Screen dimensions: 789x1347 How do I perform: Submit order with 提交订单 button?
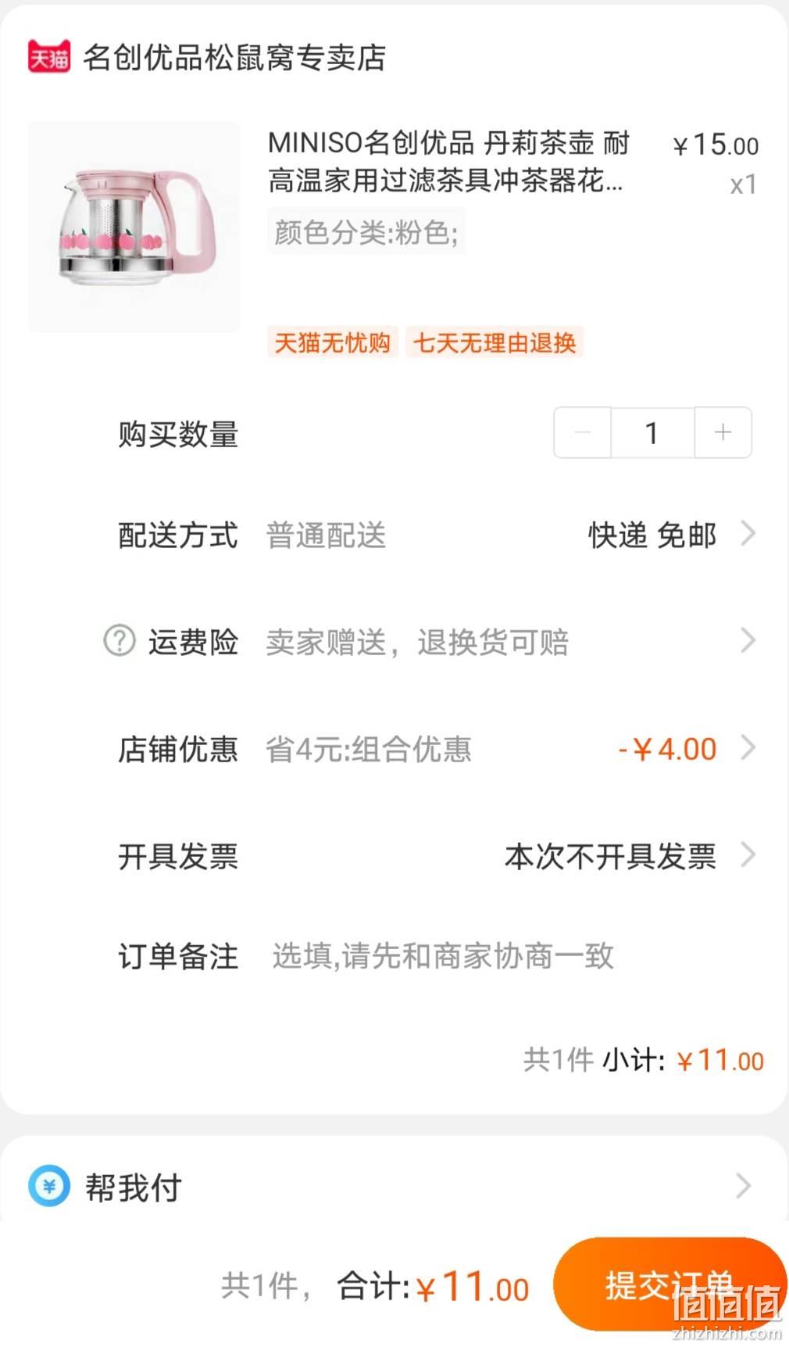(x=669, y=1284)
